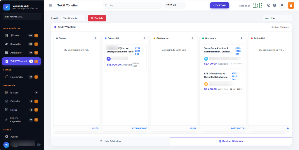The image size is (299, 150).
Task: Click the + Yeni Teklif button
Action: click(x=220, y=5)
